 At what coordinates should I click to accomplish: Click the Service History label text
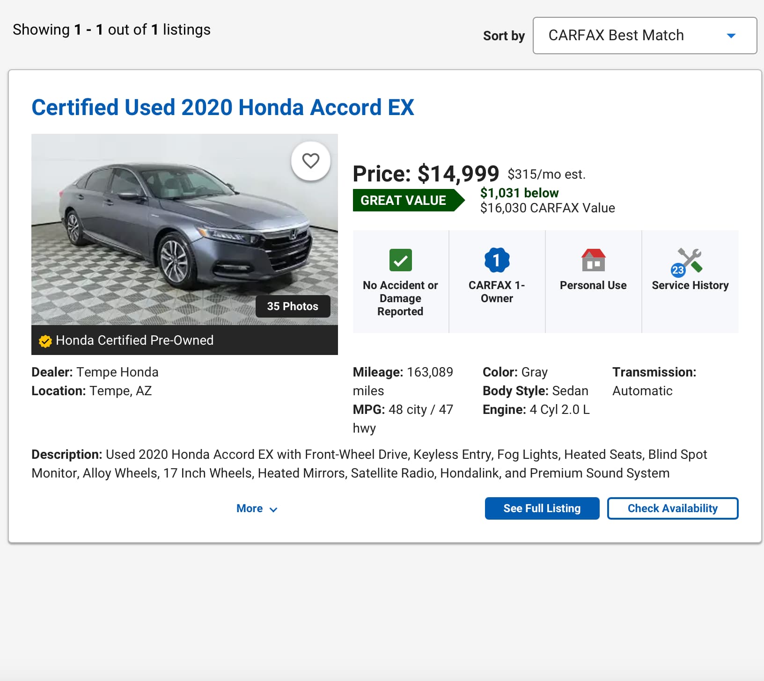(690, 285)
